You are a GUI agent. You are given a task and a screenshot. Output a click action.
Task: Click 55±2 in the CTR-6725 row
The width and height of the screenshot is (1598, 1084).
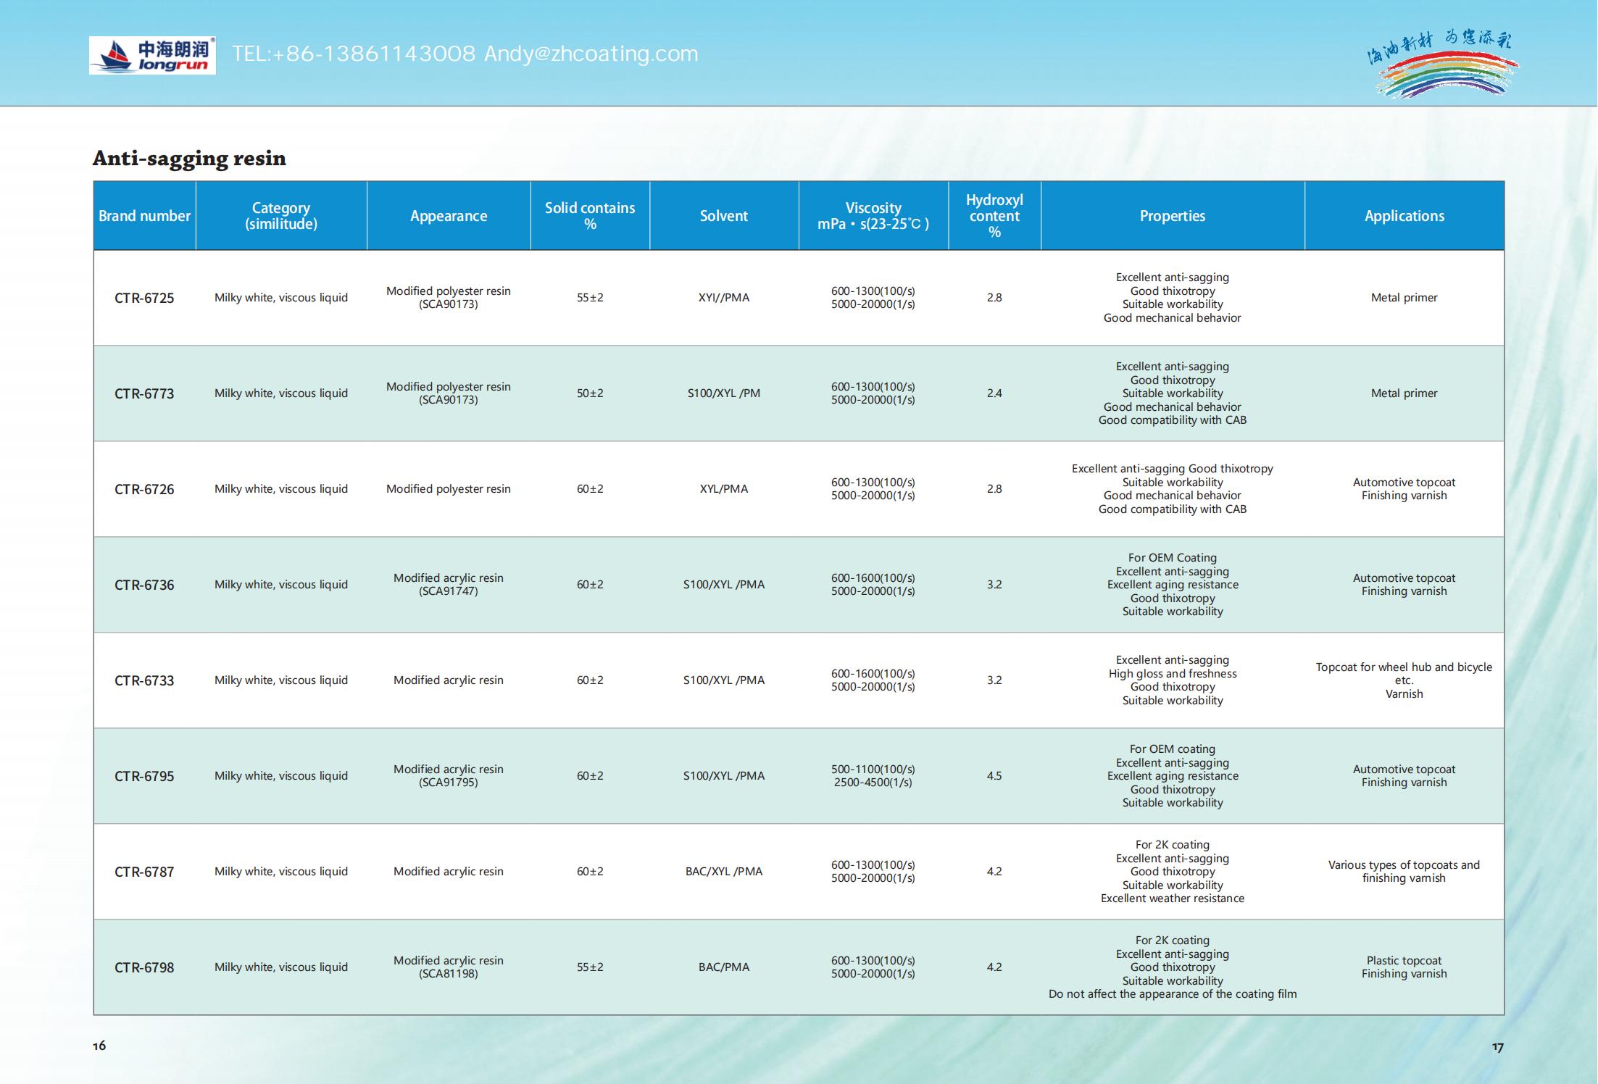click(590, 298)
